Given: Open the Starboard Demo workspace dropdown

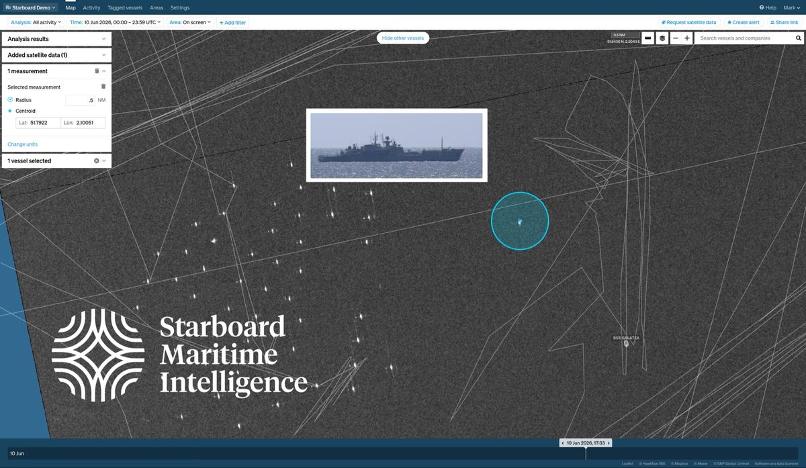Looking at the screenshot, I should [x=32, y=7].
